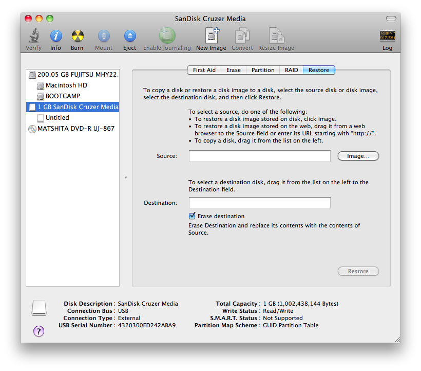The height and width of the screenshot is (371, 421).
Task: Open the purple Help button
Action: (39, 331)
